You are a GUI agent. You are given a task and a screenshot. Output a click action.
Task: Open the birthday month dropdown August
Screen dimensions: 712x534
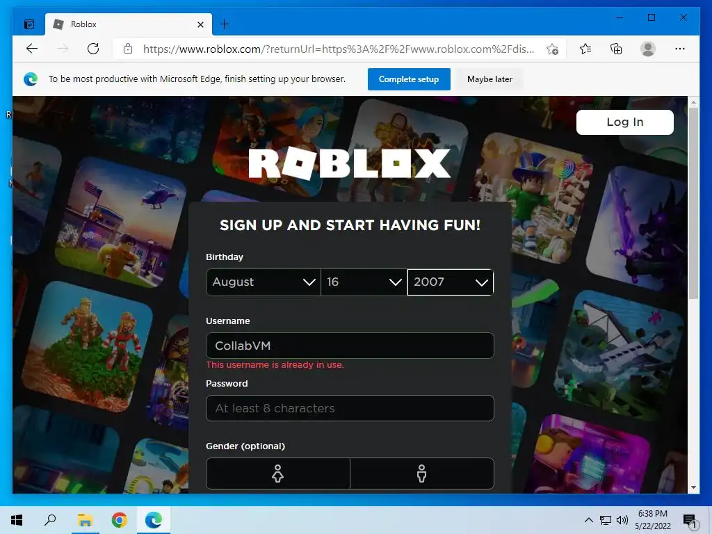pyautogui.click(x=264, y=282)
